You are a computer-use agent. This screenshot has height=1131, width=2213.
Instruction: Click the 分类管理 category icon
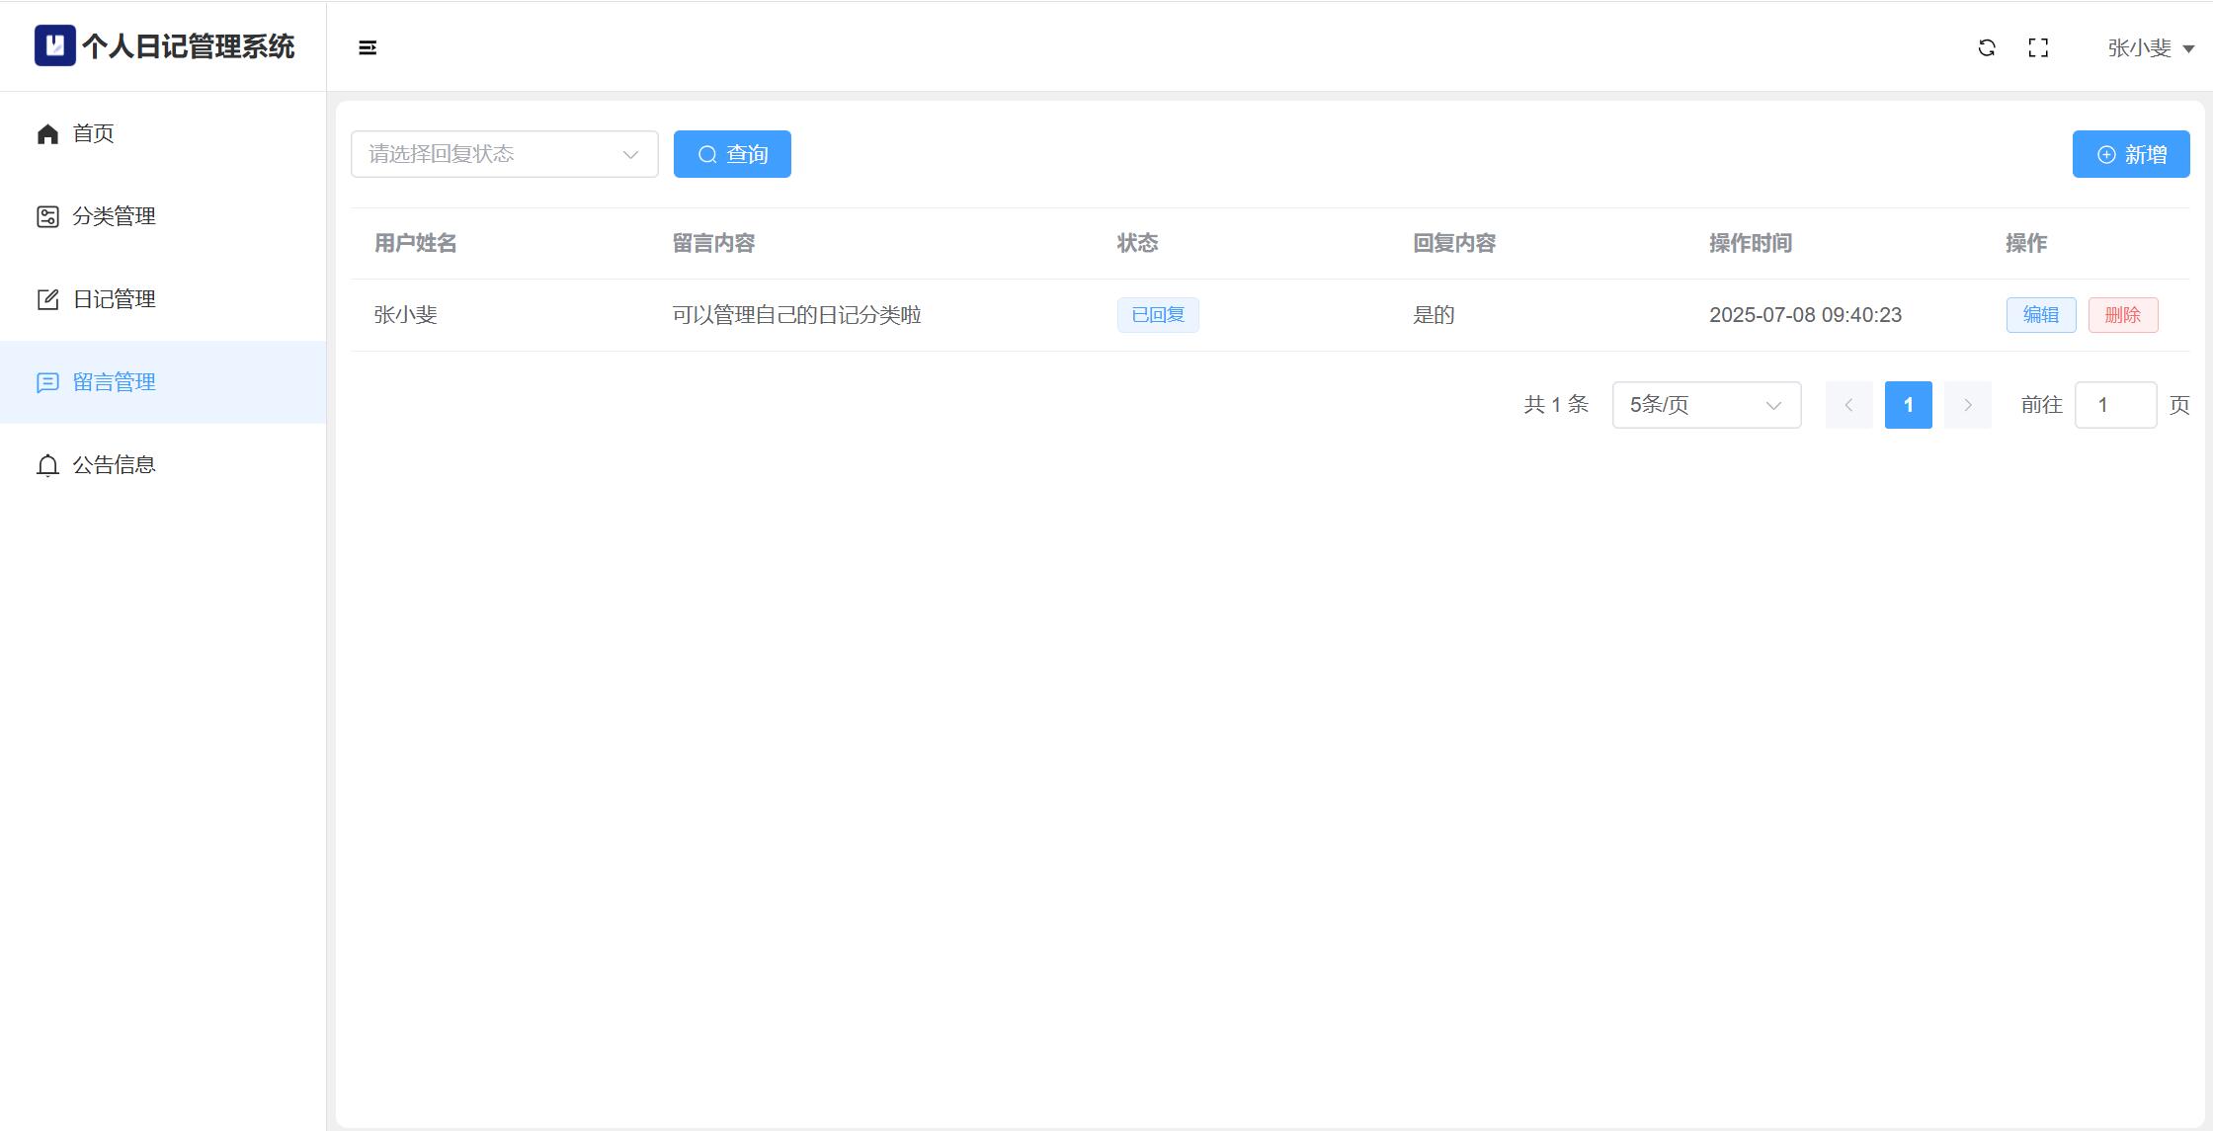47,216
